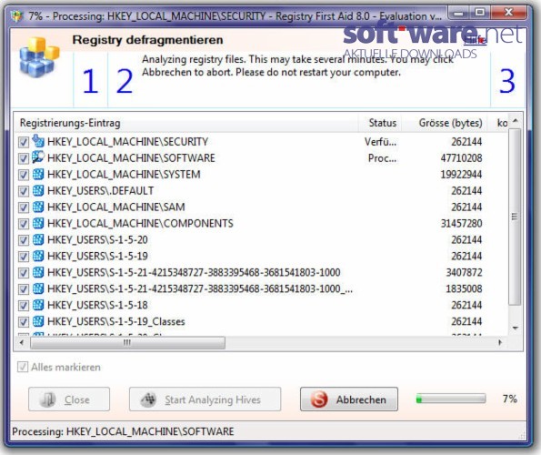Screen dimensions: 541x455
Task: Select HKEY_LOCAL_MACHINE\COMPONENTS row text
Action: click(x=140, y=223)
